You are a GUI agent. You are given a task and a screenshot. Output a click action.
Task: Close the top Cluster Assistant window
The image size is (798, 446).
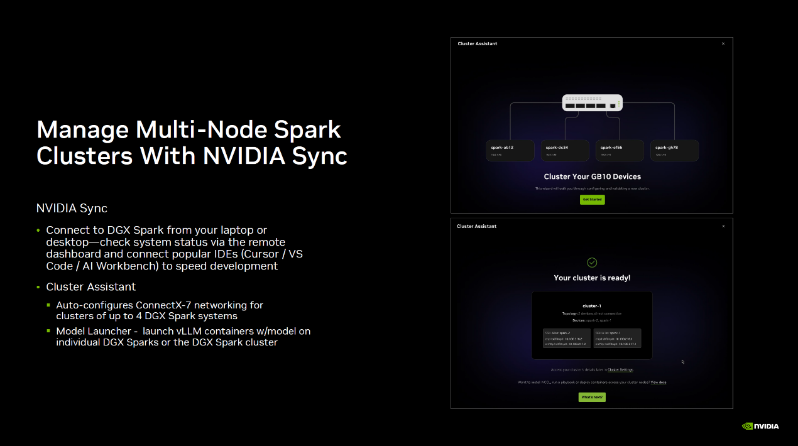click(723, 44)
